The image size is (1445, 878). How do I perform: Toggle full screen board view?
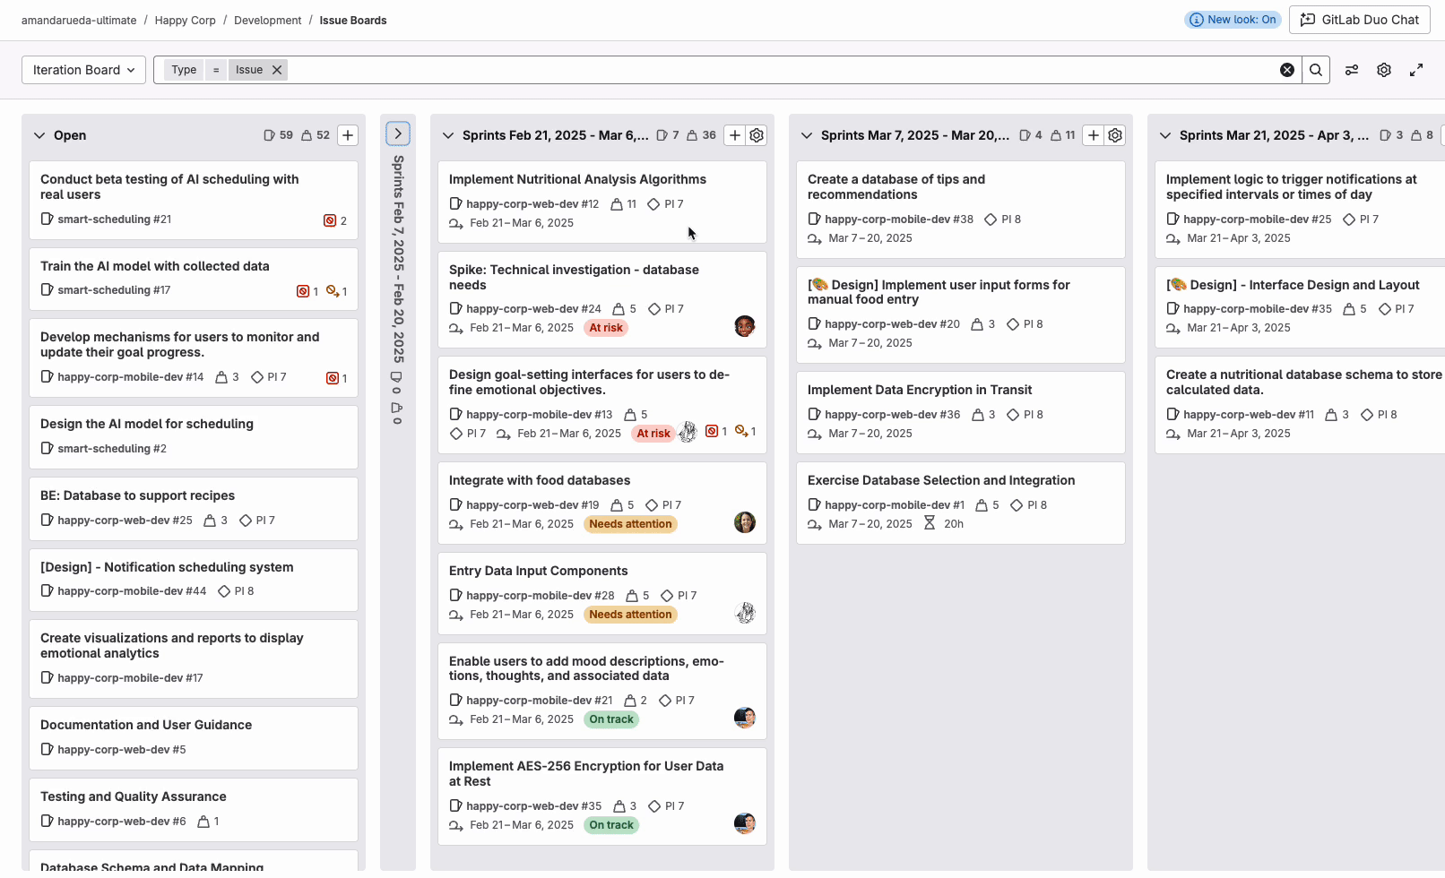pos(1416,70)
